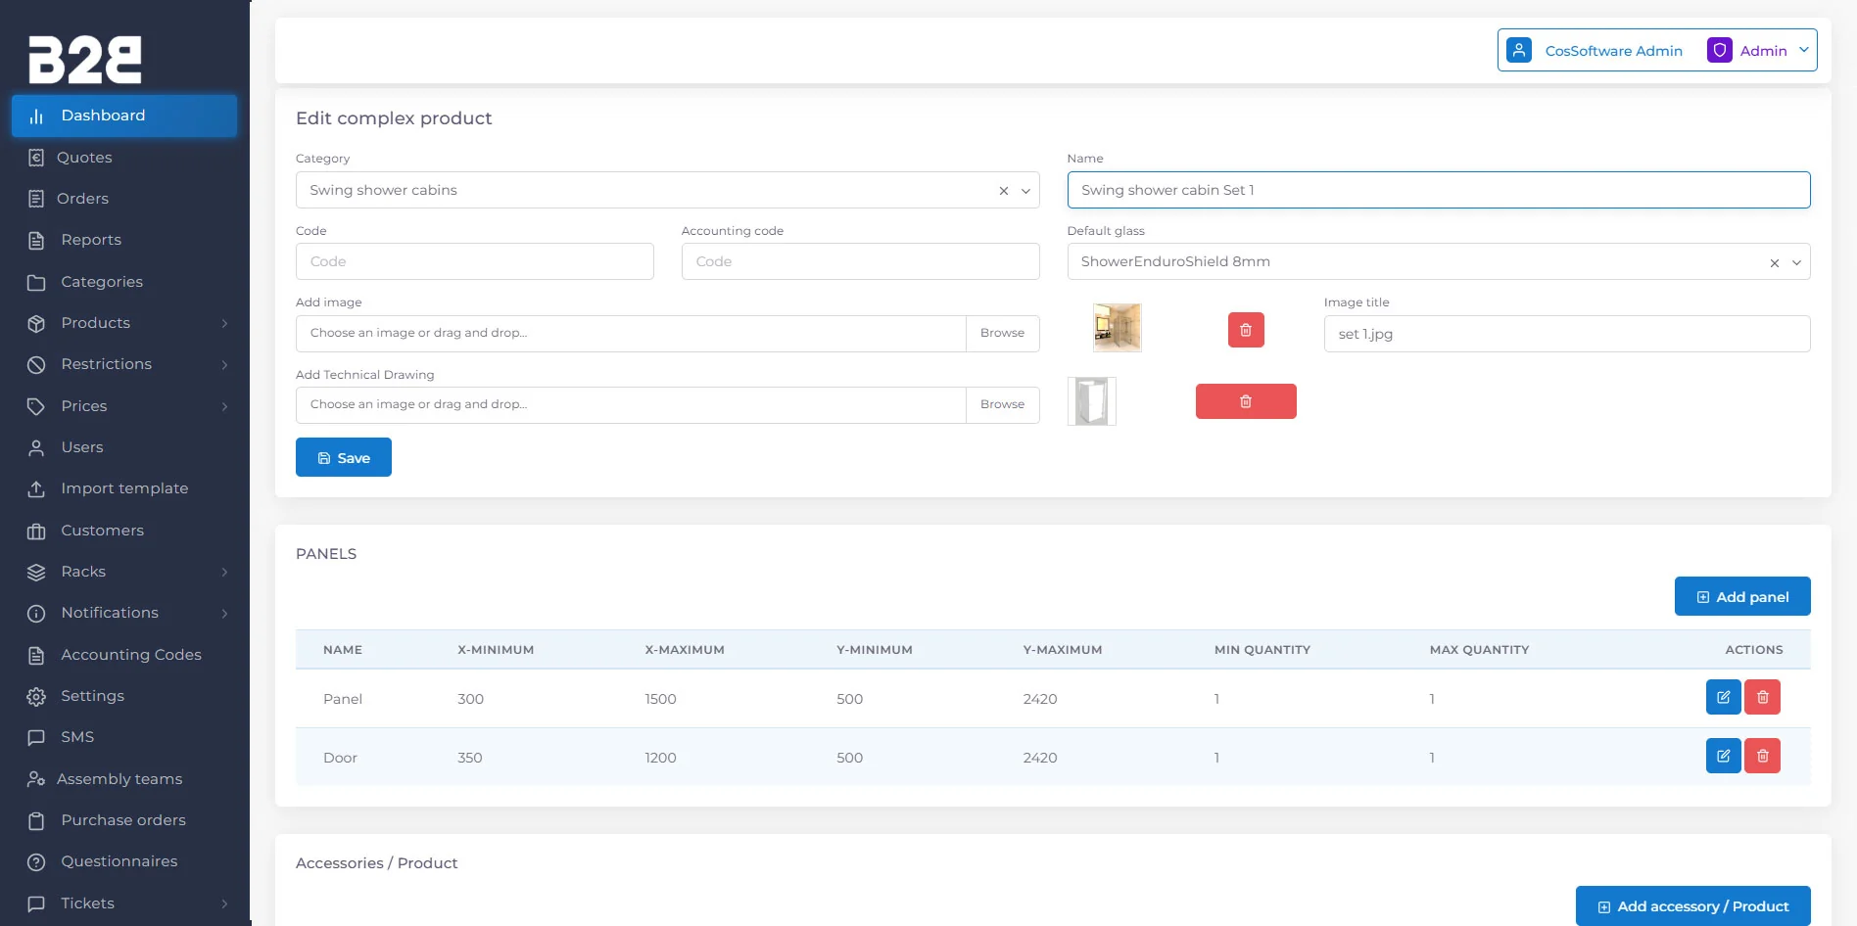Expand the Products sidebar submenu

click(x=224, y=323)
